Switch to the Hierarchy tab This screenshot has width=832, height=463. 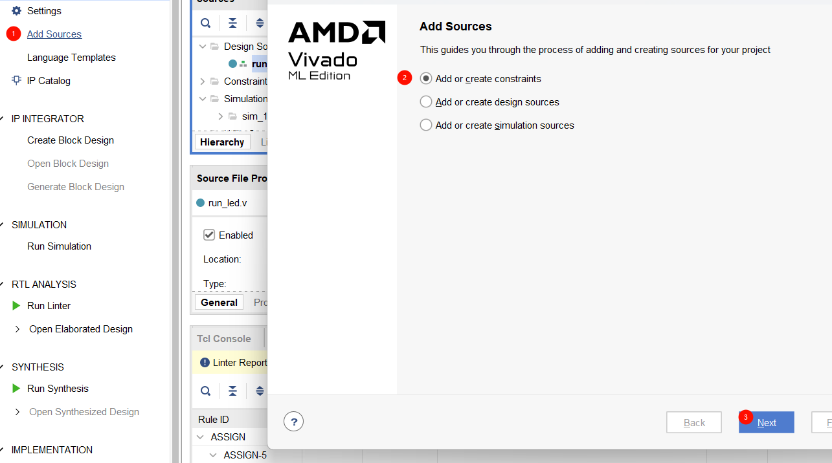222,142
